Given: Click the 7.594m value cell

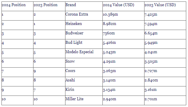Looking at the screenshot, I should pos(165,25).
